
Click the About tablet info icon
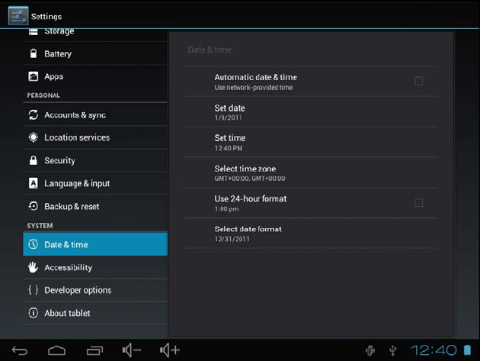(34, 313)
